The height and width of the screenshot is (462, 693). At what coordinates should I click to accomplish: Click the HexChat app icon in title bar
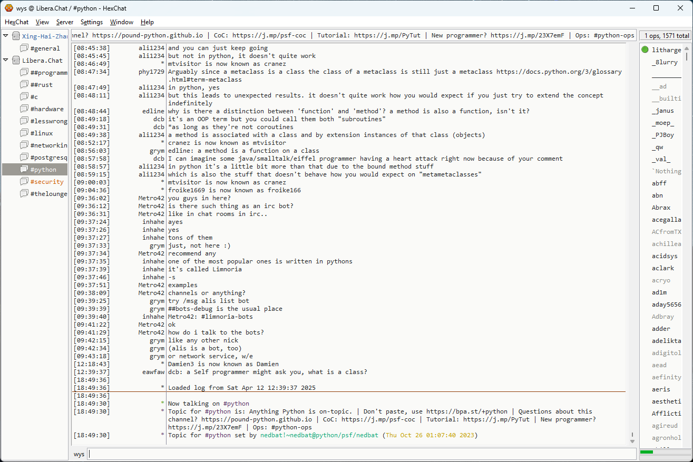[8, 8]
